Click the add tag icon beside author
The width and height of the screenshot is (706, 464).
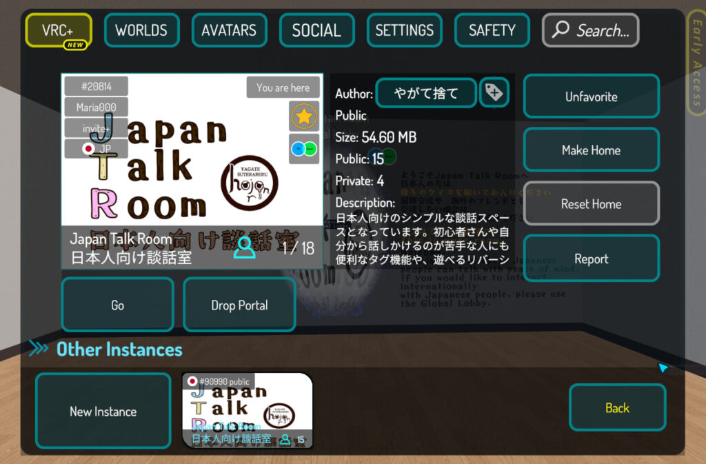[494, 92]
